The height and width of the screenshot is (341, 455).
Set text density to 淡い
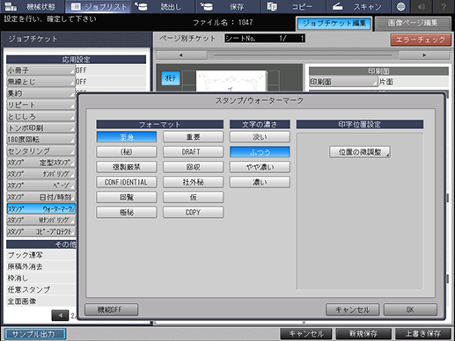pyautogui.click(x=260, y=137)
